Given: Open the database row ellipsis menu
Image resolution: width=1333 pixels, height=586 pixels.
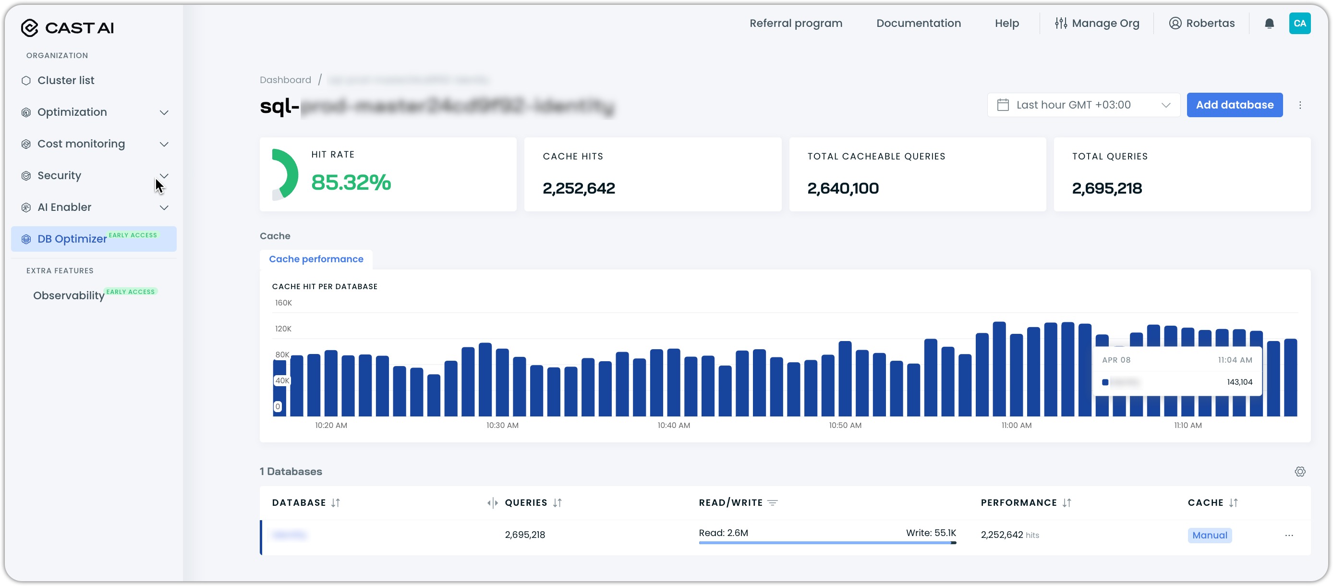Looking at the screenshot, I should (x=1288, y=535).
